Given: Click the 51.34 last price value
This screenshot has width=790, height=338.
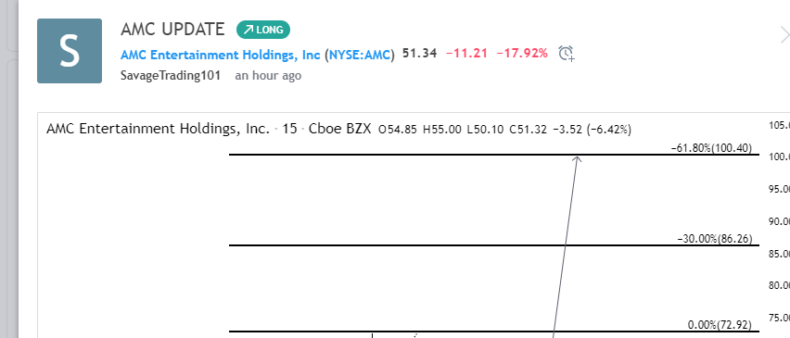Looking at the screenshot, I should [x=419, y=54].
